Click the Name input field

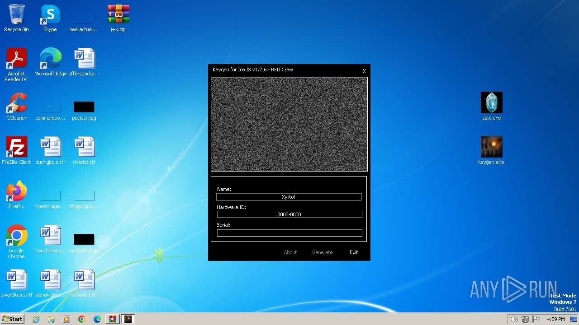tap(289, 197)
